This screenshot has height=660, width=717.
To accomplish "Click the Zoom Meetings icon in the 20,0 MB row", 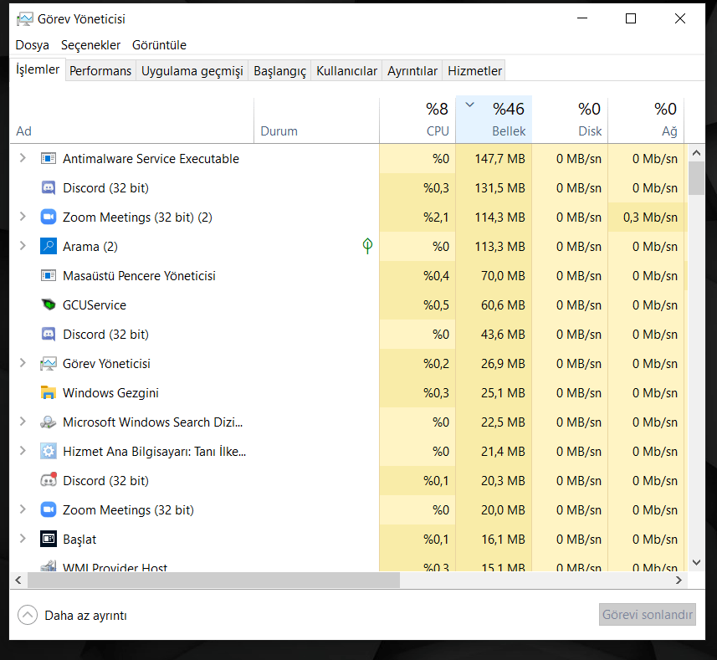I will pyautogui.click(x=49, y=509).
